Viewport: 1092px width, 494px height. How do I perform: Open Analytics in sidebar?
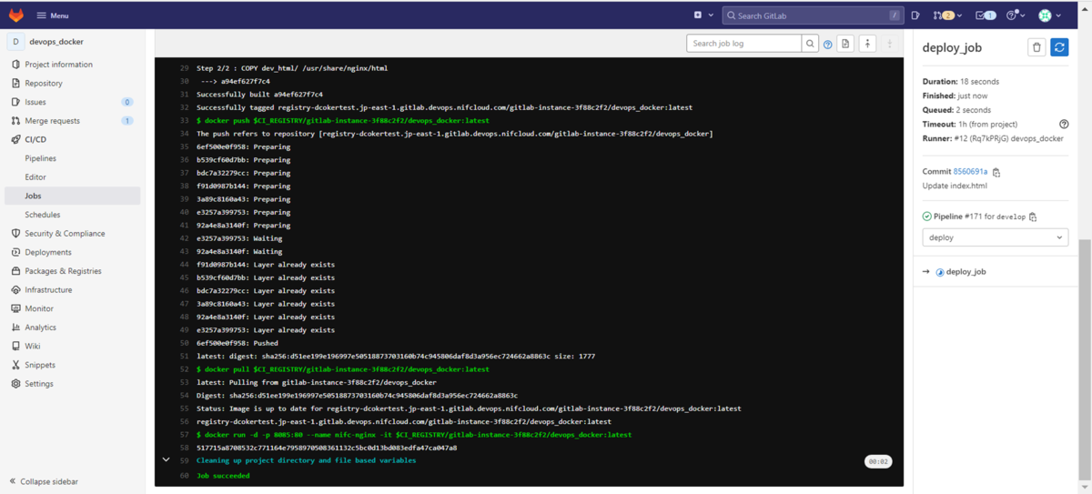(x=72, y=328)
